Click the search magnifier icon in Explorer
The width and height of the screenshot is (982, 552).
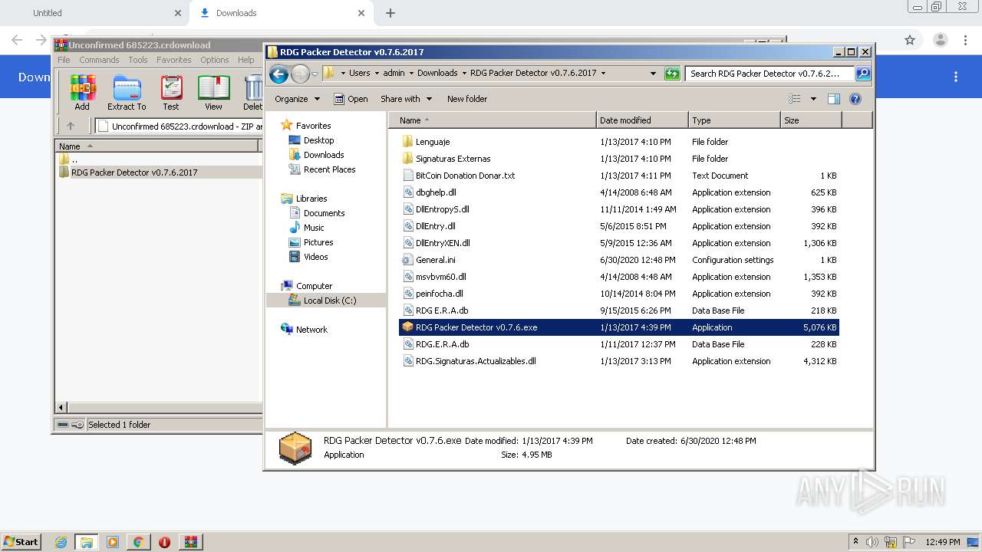point(863,74)
